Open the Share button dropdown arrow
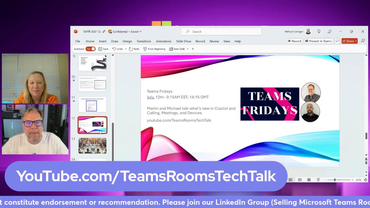370x208 pixels. (x=356, y=41)
